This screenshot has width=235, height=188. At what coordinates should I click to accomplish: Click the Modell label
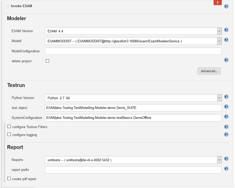(x=17, y=41)
